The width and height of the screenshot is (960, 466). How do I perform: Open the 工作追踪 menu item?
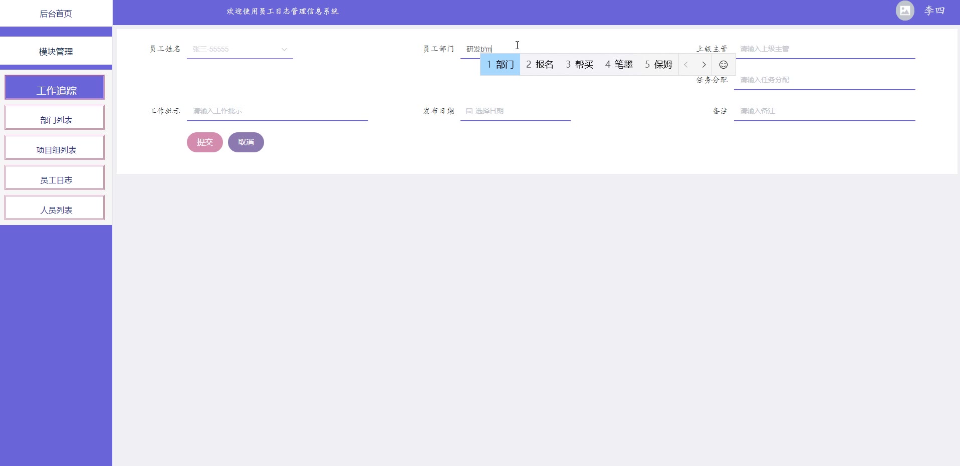coord(55,88)
